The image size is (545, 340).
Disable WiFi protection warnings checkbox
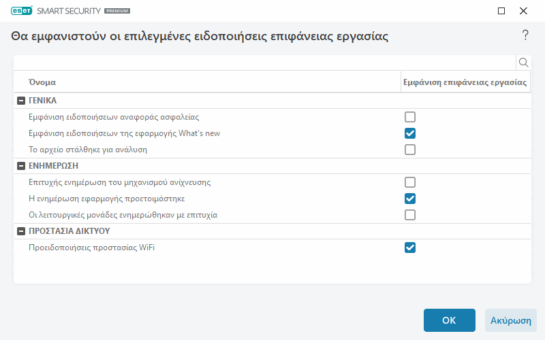[410, 248]
